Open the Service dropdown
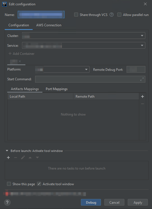The height and width of the screenshot is (209, 152). pos(84,45)
